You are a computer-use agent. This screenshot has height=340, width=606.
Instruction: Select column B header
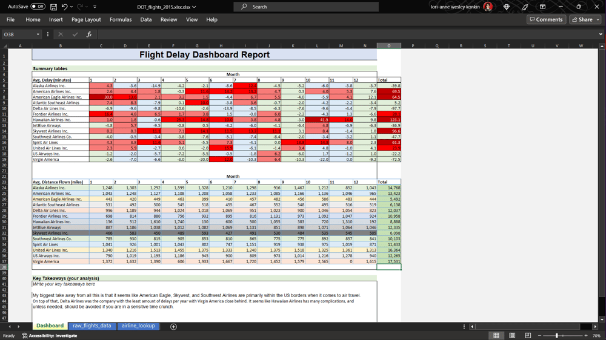pyautogui.click(x=60, y=45)
